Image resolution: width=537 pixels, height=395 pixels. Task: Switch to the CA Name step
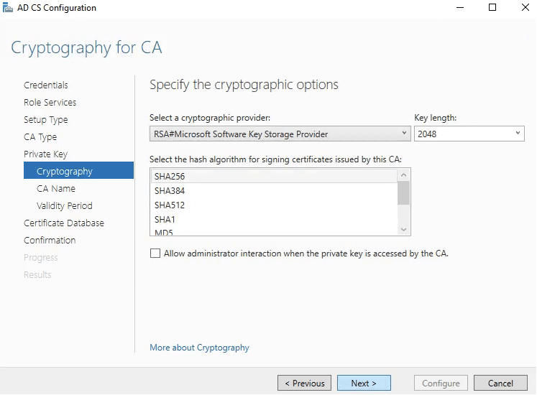[56, 189]
